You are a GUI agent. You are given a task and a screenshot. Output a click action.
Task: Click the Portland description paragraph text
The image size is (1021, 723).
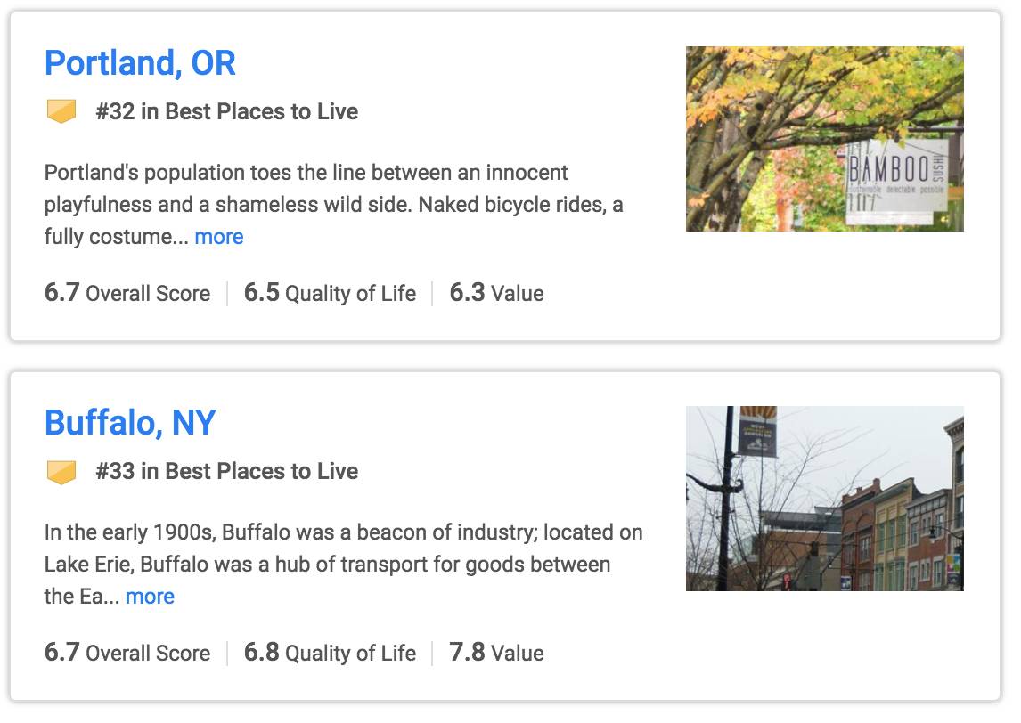[x=334, y=204]
